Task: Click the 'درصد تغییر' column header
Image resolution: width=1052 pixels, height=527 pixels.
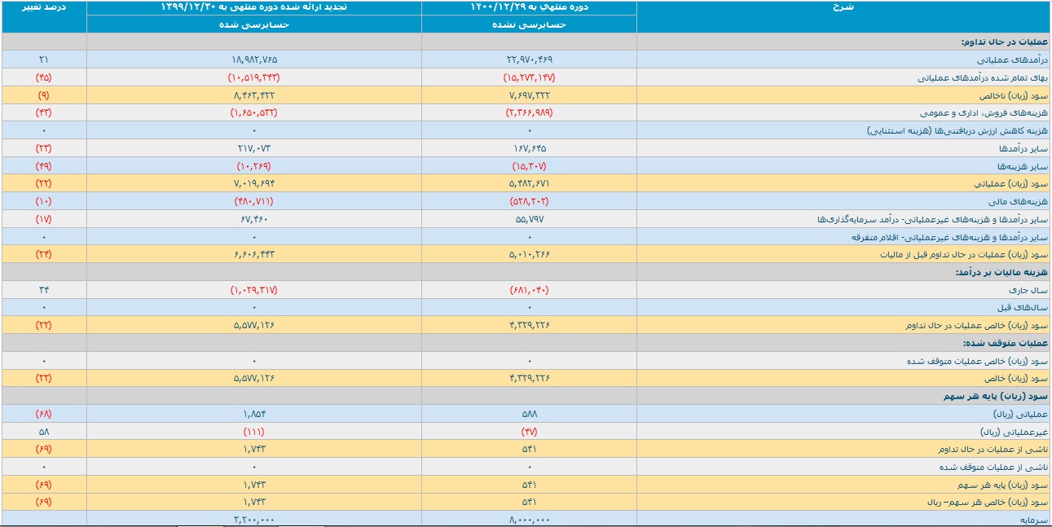Action: [x=44, y=7]
